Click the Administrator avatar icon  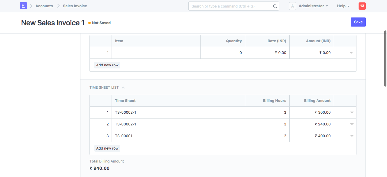coord(292,6)
